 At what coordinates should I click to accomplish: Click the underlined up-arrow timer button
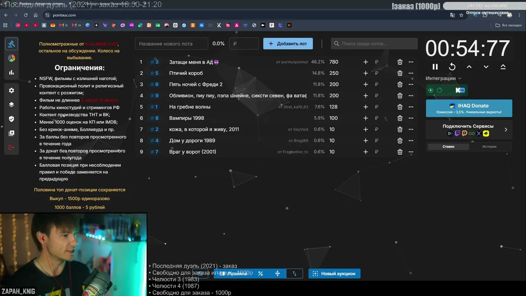(503, 67)
